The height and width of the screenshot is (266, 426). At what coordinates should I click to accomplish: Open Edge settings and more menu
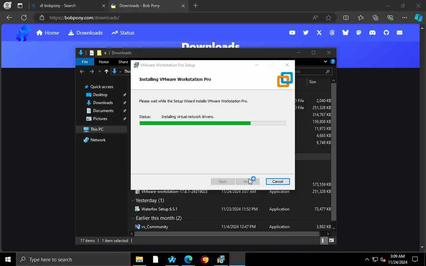point(404,18)
